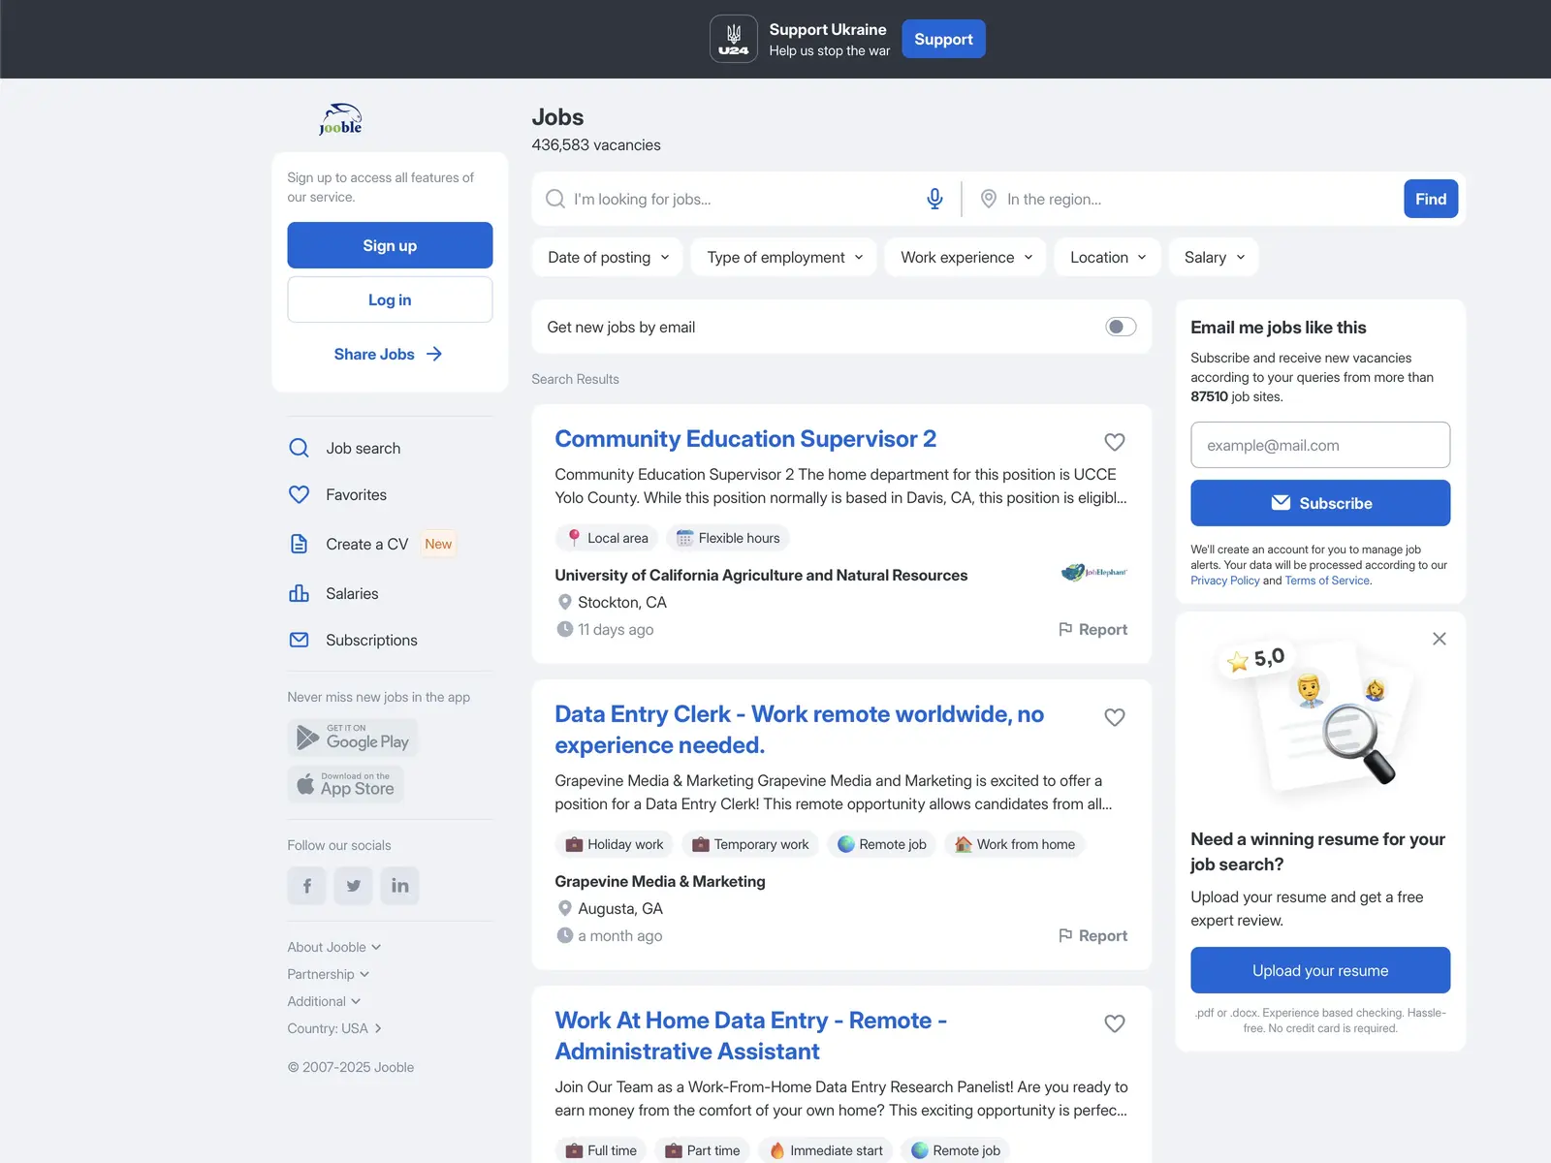
Task: Click the Log in button
Action: [x=390, y=299]
